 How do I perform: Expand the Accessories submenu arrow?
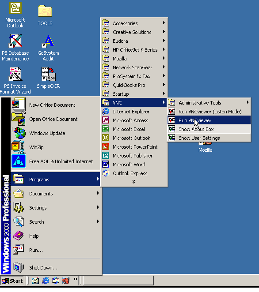pos(164,23)
